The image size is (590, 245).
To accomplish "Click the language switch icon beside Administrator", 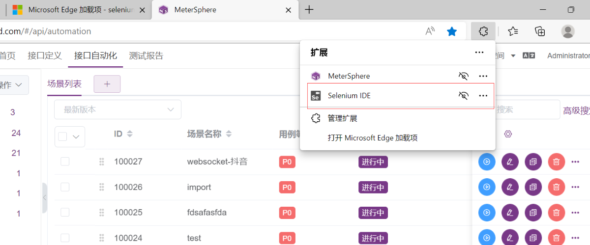I will pos(529,56).
